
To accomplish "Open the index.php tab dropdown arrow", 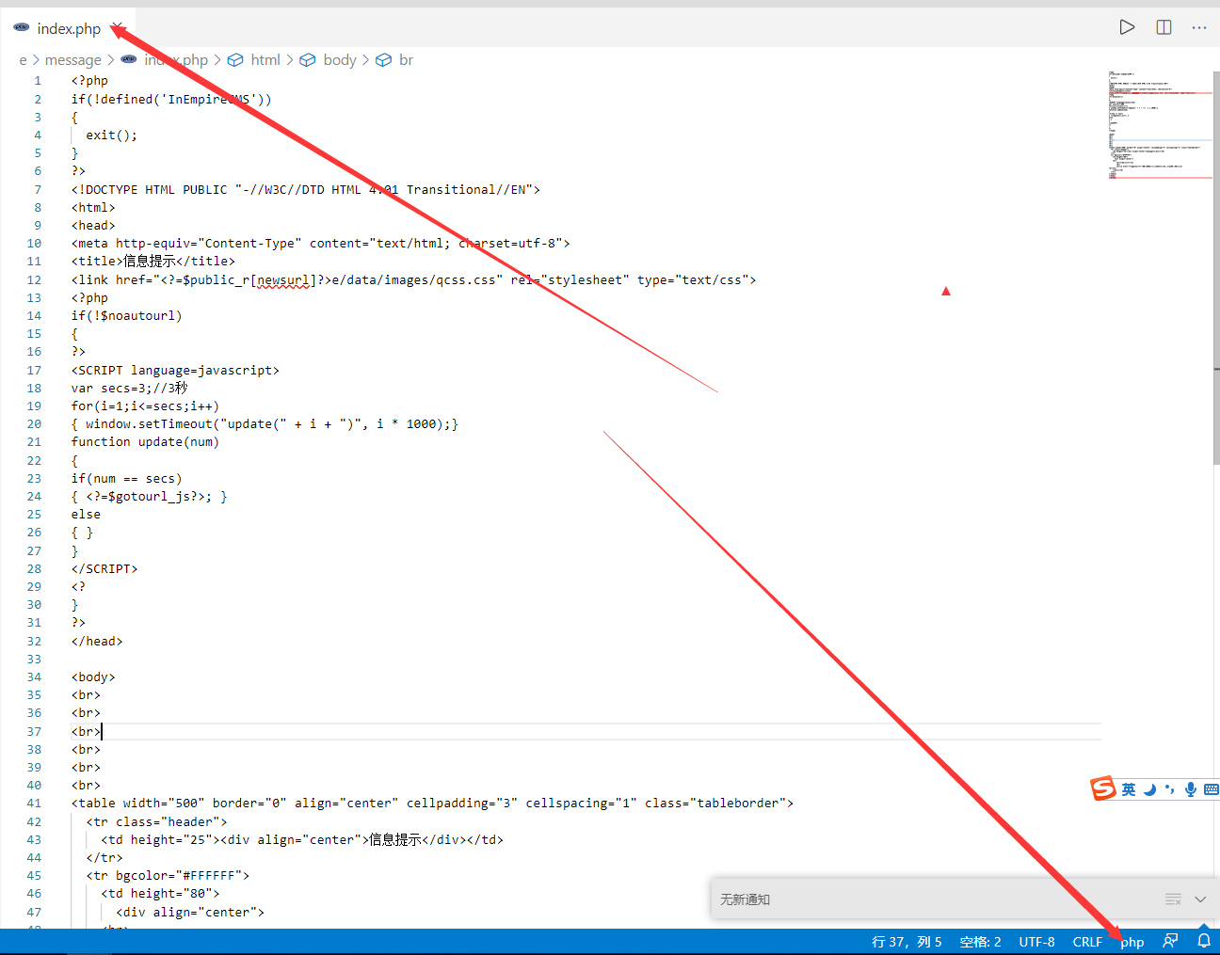I will coord(116,28).
